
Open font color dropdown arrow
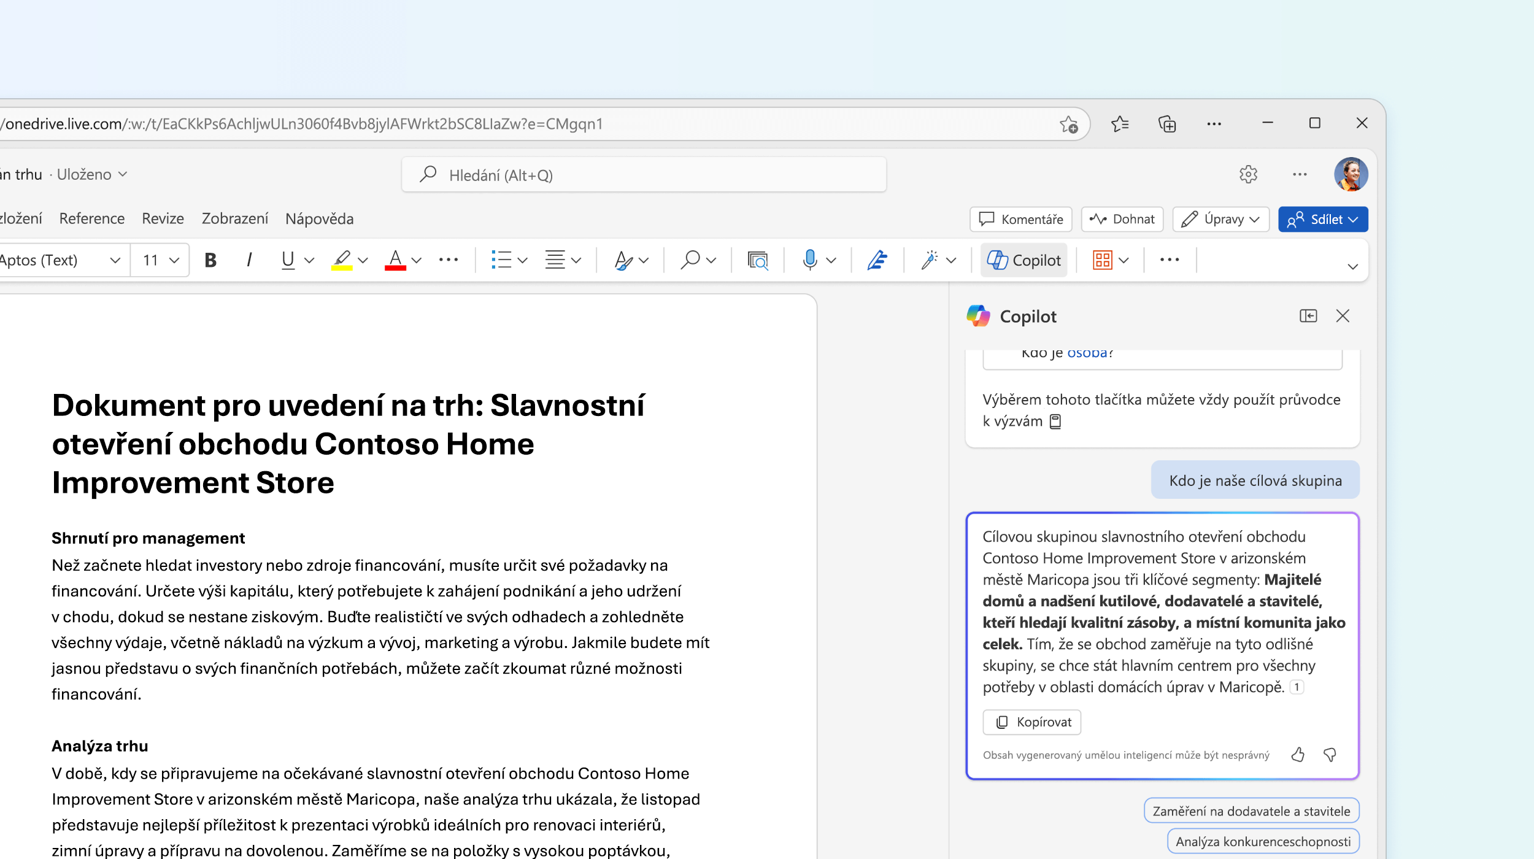point(417,260)
